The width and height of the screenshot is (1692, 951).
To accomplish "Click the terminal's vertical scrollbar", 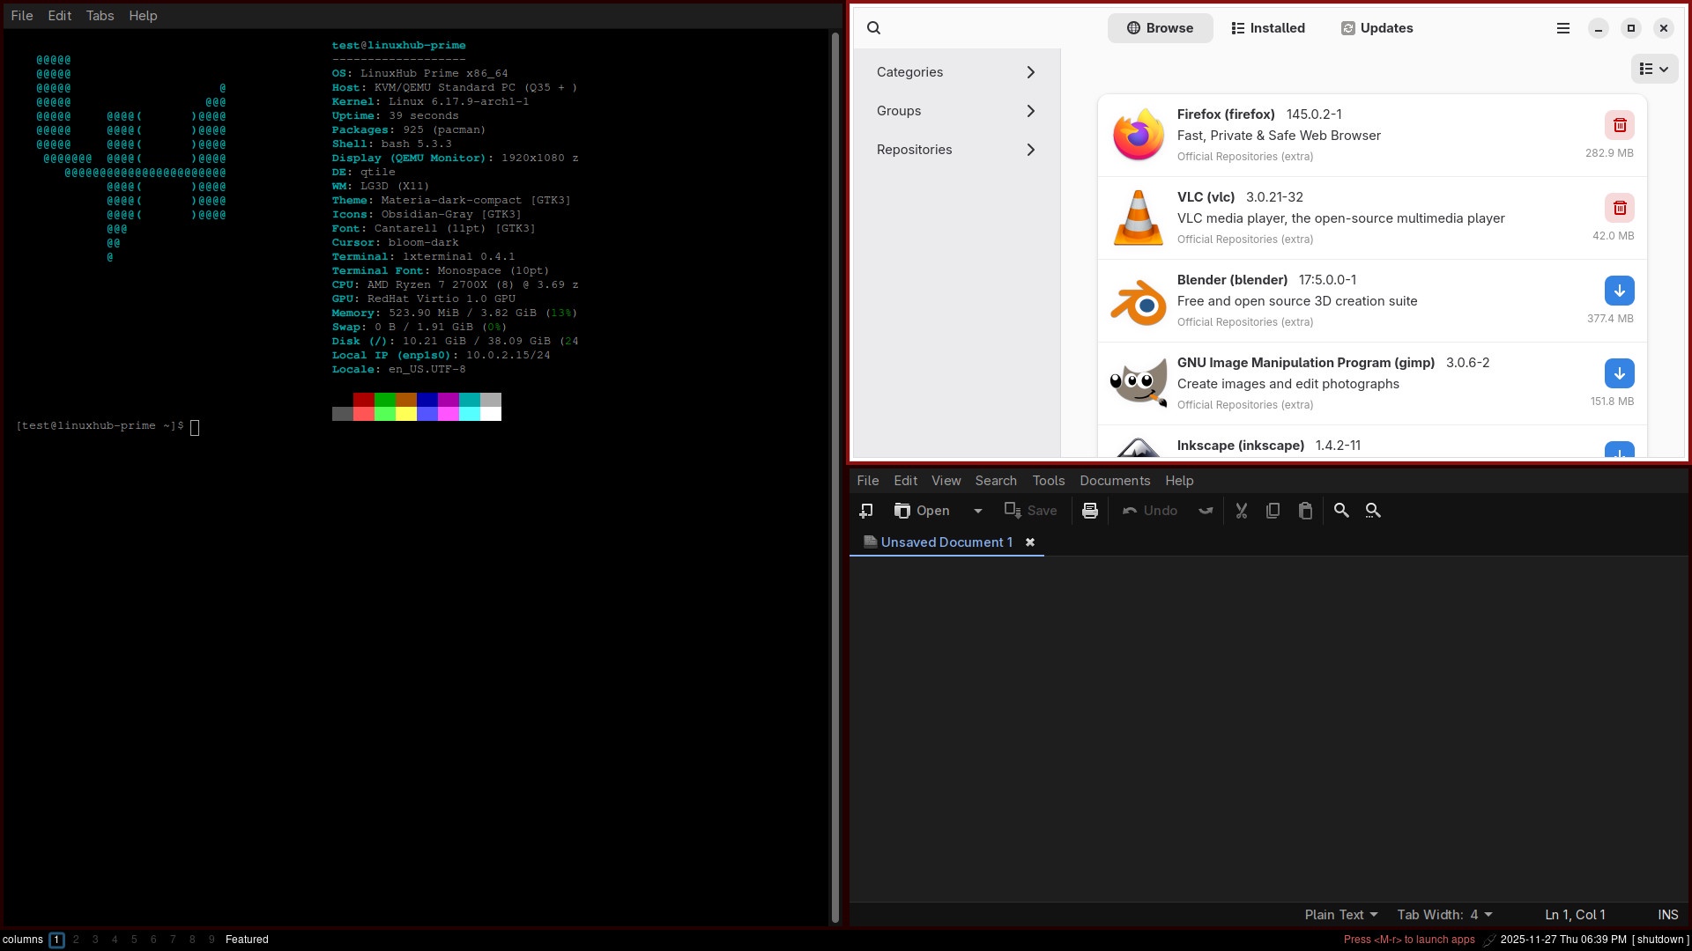I will point(835,475).
